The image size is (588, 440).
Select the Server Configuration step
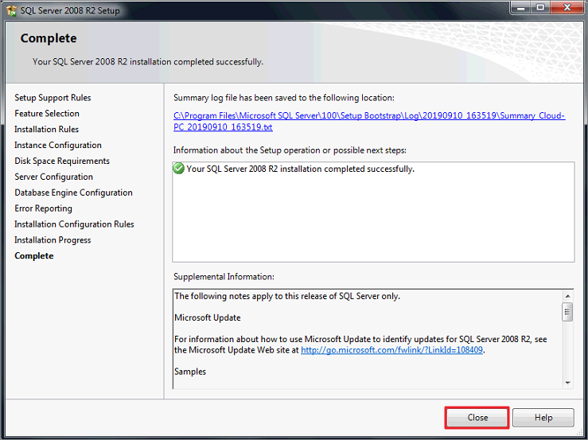pos(53,177)
